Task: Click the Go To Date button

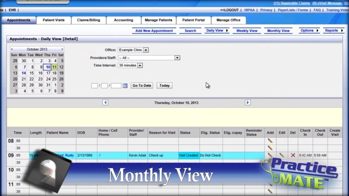Action: click(142, 85)
